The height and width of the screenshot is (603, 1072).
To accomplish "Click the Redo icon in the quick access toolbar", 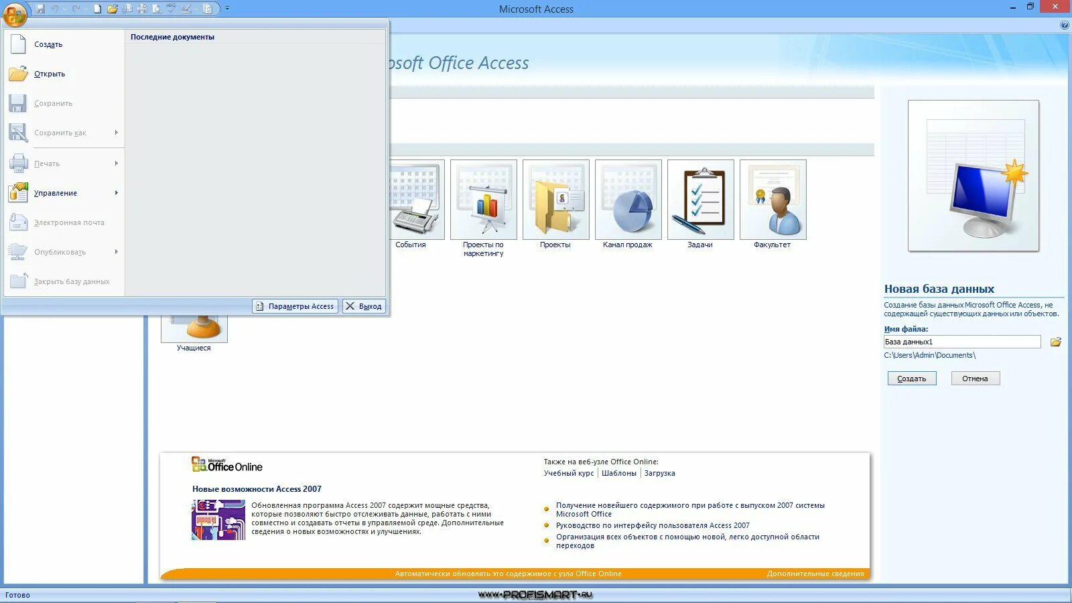I will point(75,9).
